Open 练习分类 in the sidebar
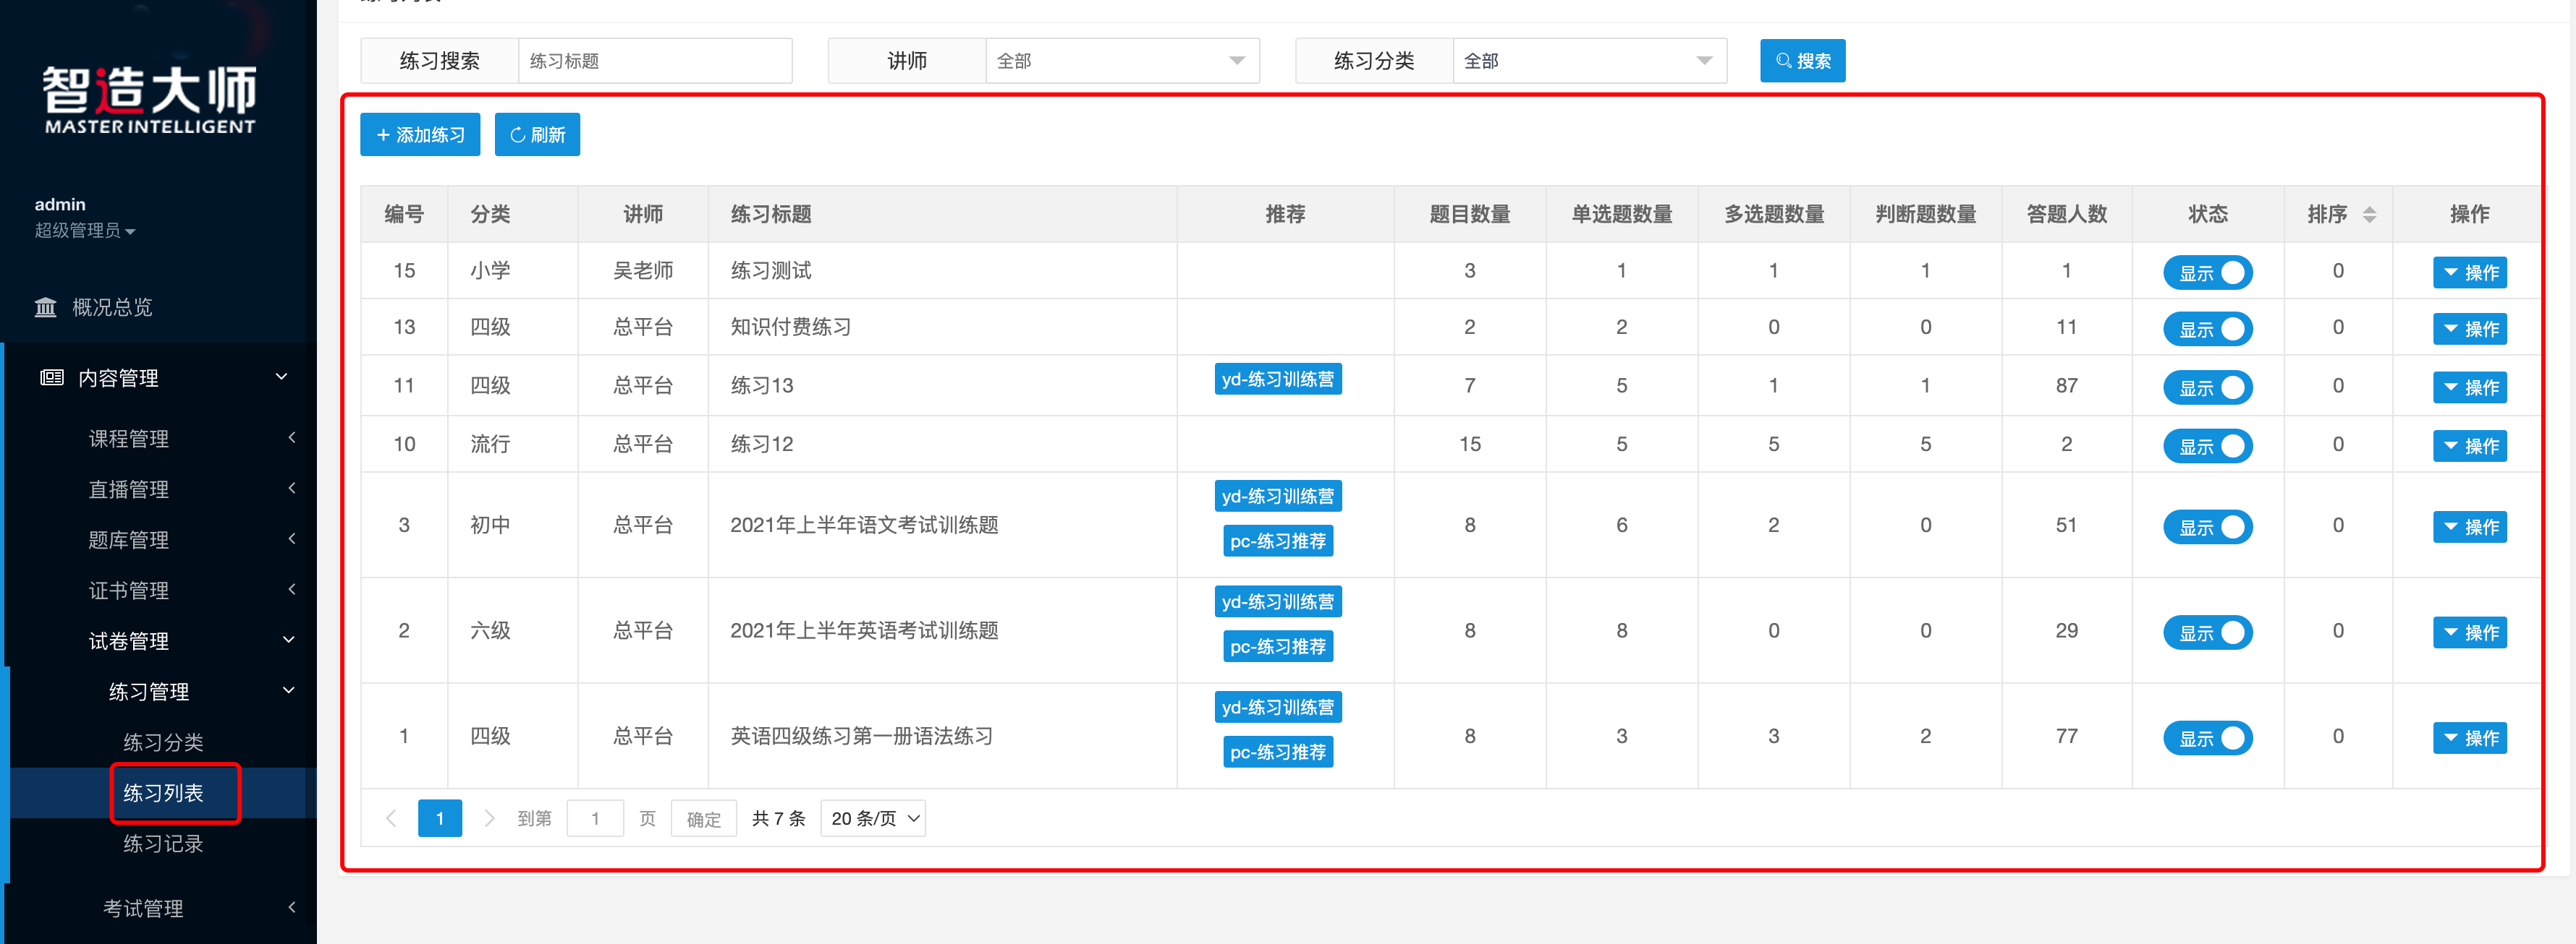 point(163,742)
